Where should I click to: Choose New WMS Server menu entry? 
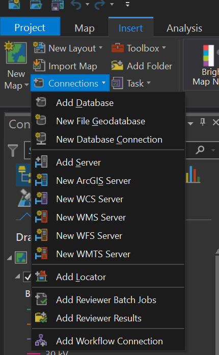click(x=108, y=217)
